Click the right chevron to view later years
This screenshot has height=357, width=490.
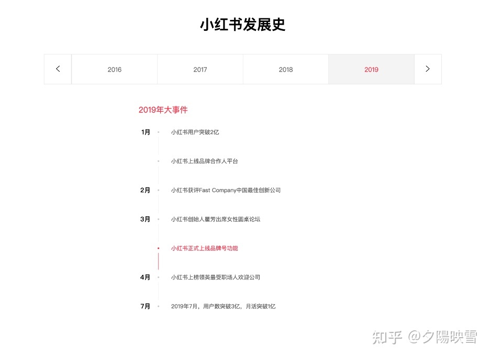[428, 69]
